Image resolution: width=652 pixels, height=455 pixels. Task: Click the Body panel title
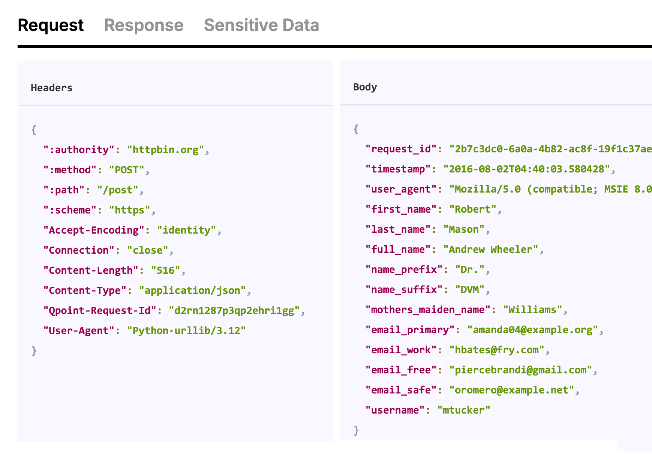(365, 87)
